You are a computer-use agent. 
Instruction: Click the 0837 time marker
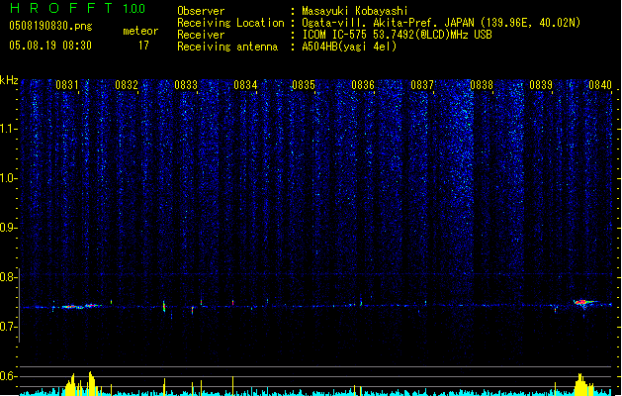(x=422, y=85)
